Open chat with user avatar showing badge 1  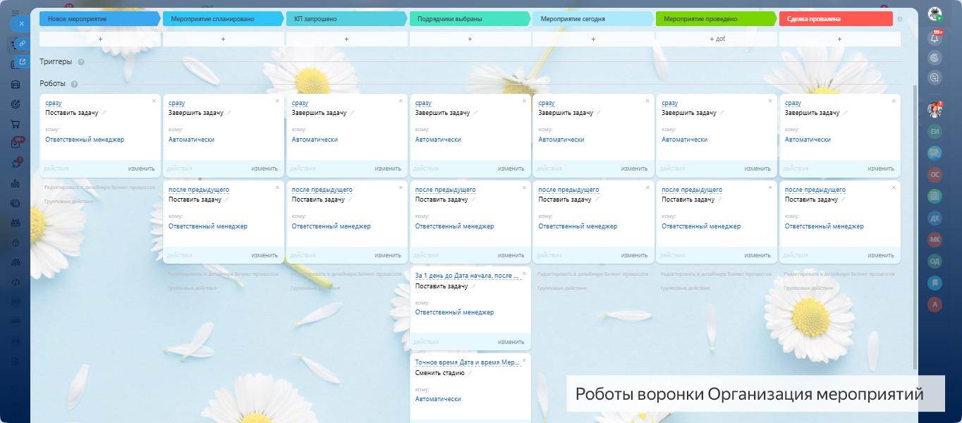pos(935,110)
